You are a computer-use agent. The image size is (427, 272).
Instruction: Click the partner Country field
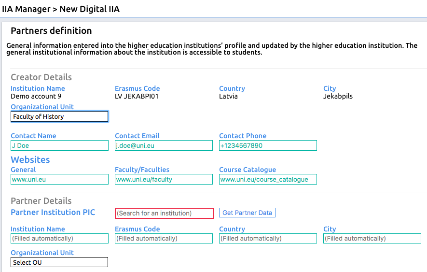tap(268, 238)
